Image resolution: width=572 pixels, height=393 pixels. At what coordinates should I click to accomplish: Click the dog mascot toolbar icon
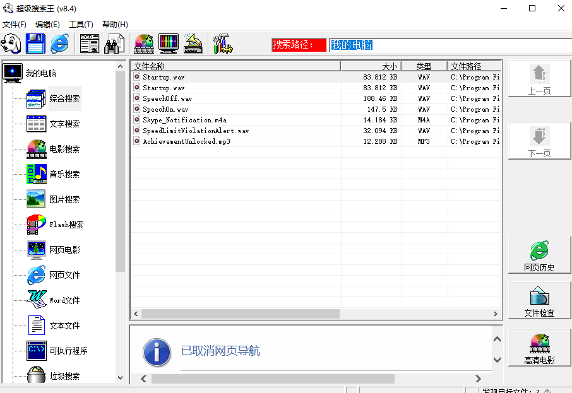(11, 44)
